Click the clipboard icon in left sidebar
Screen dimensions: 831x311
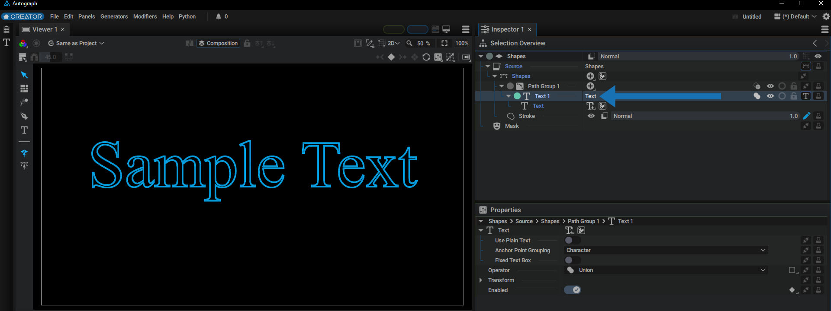[x=6, y=29]
